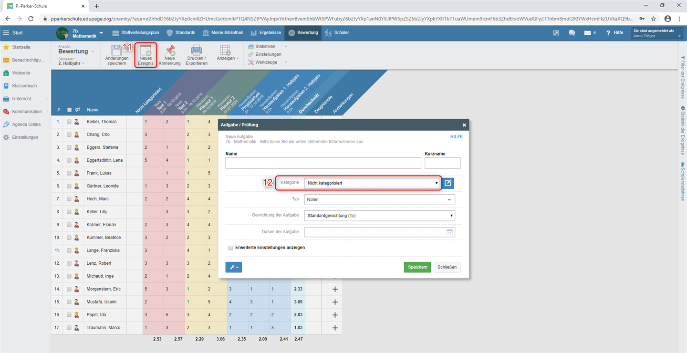Create a new event with Neues Ereignis
Screen dimensions: 687x353
click(x=146, y=55)
